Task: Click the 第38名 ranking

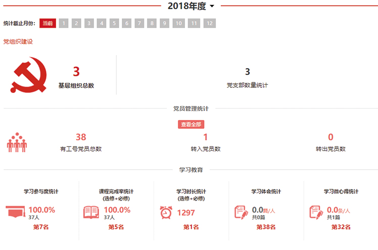Action: click(x=266, y=227)
